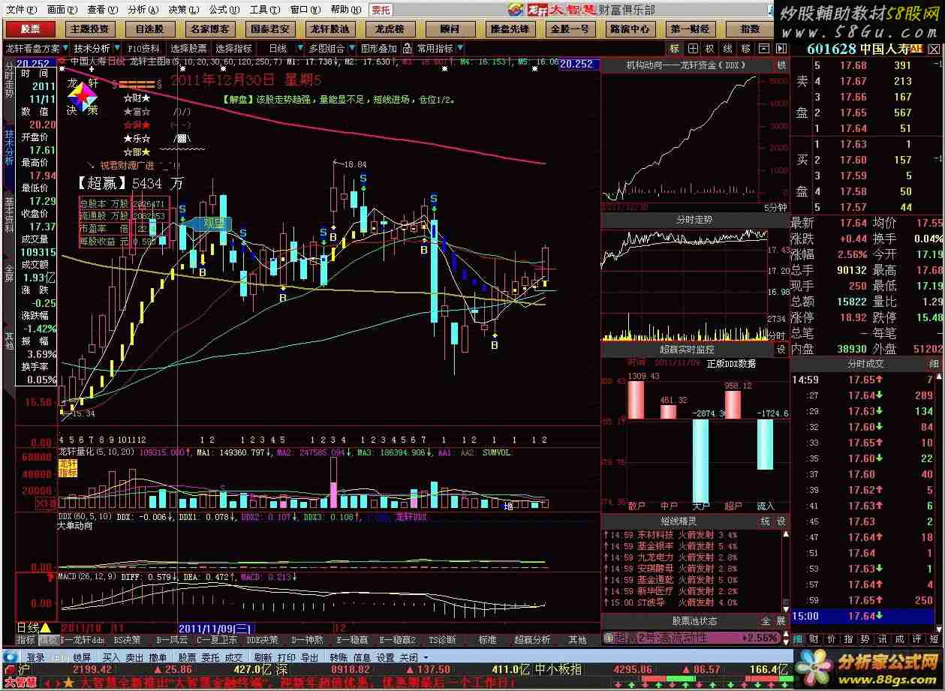Click the 登录 button in the bottom toolbar

pos(36,657)
